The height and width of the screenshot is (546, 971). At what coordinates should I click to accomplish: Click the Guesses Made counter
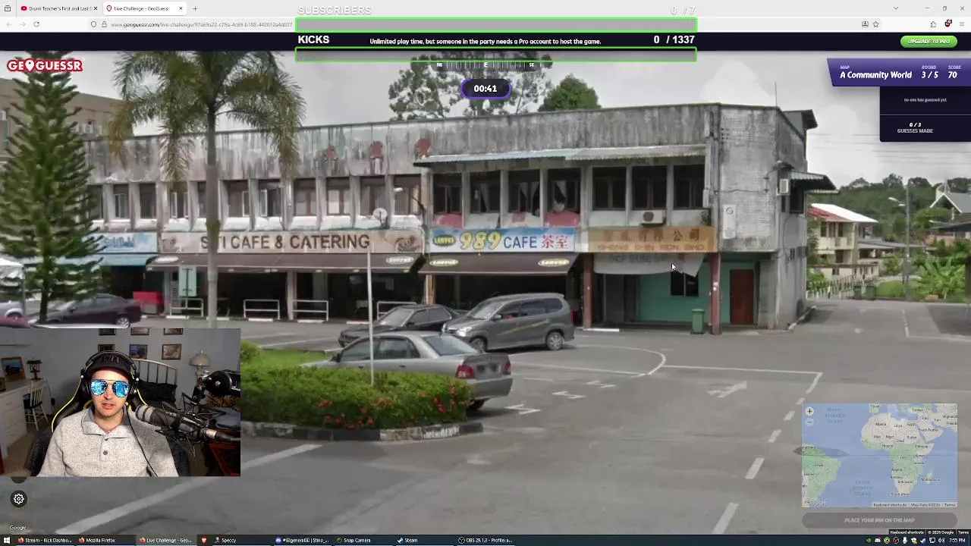(915, 127)
